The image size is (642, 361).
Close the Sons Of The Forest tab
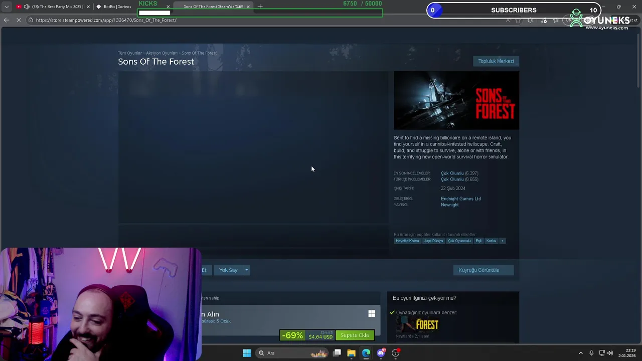coord(248,7)
